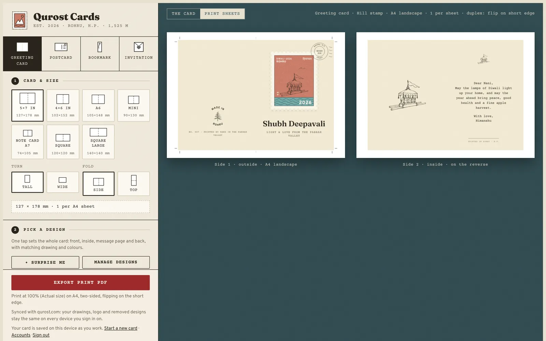Pick the 5×7 in card size
546x341 pixels.
click(27, 105)
